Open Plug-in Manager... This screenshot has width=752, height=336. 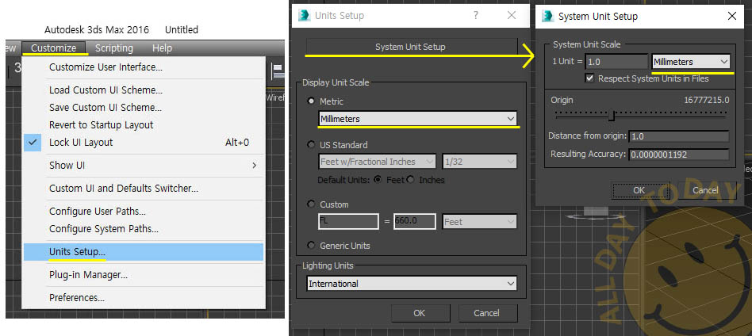coord(144,275)
